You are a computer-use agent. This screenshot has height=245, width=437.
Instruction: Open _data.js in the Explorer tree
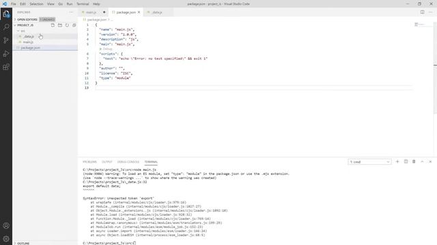45,36
